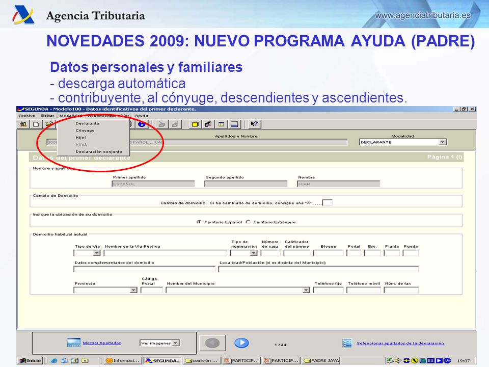
Task: Choose Hijo1 from the Modalidad menu
Action: click(94, 137)
